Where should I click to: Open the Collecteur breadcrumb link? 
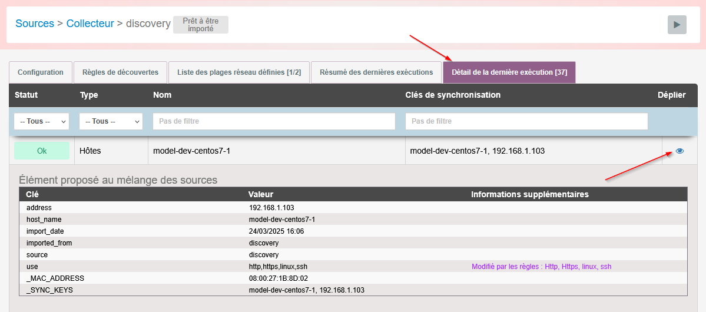[x=90, y=24]
